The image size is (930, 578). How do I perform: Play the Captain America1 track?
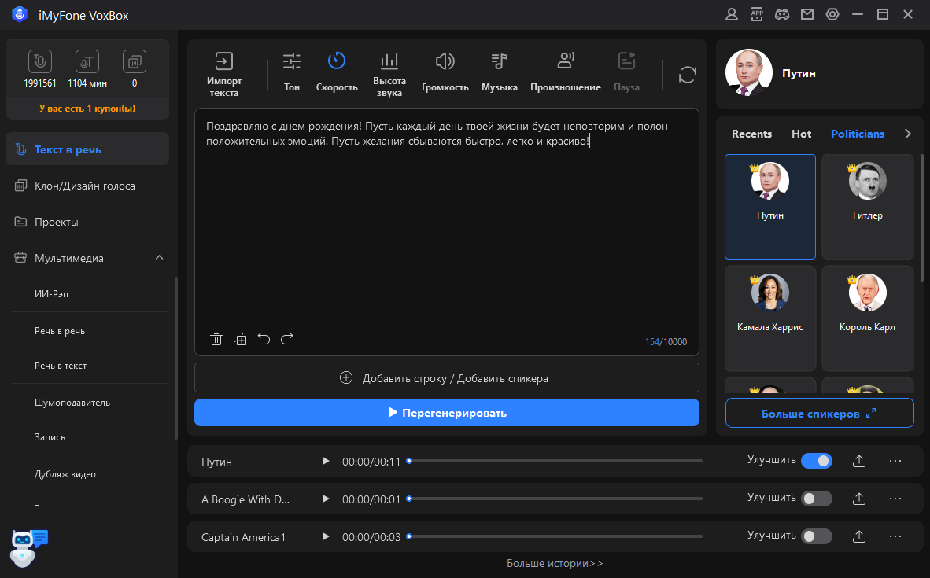coord(325,536)
